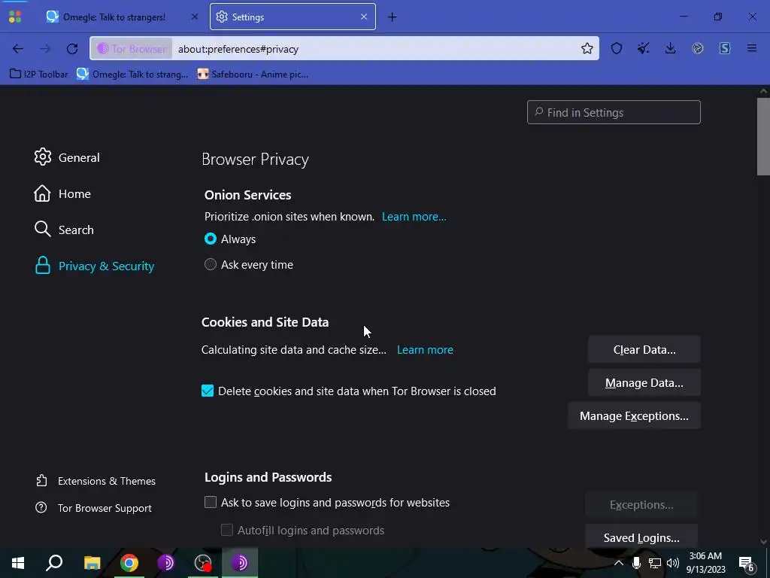The image size is (770, 578).
Task: Click the New Identity broom icon
Action: click(644, 48)
